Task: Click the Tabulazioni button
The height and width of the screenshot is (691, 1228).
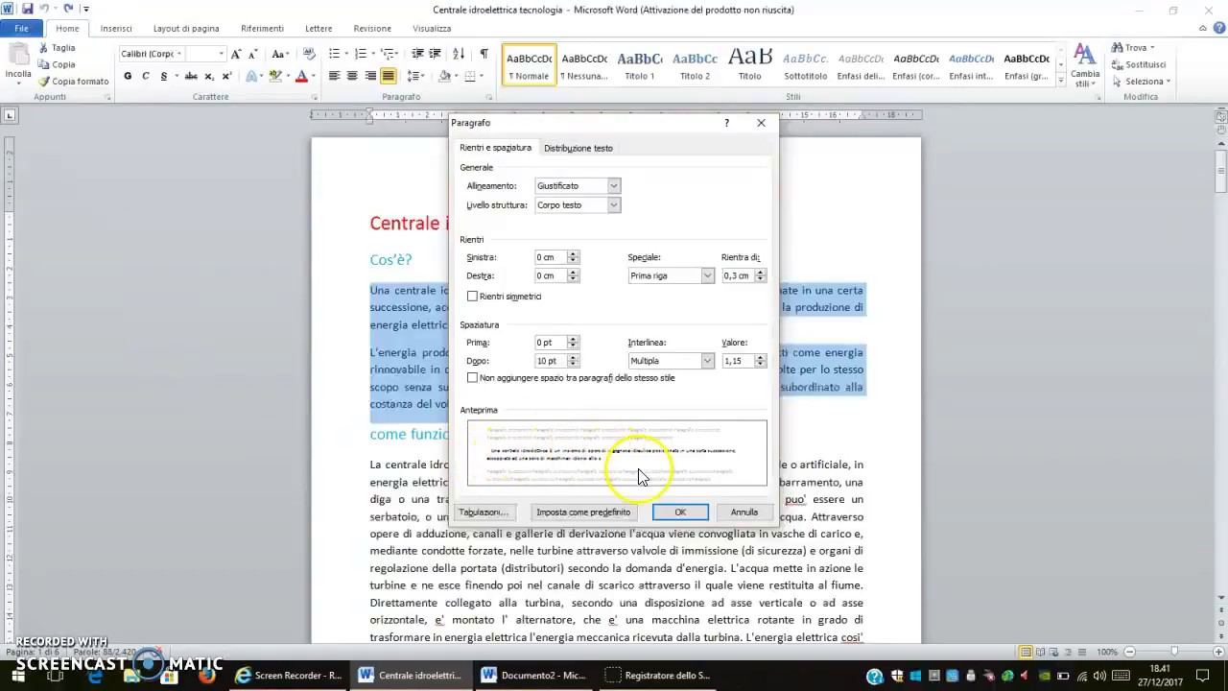Action: (x=483, y=512)
